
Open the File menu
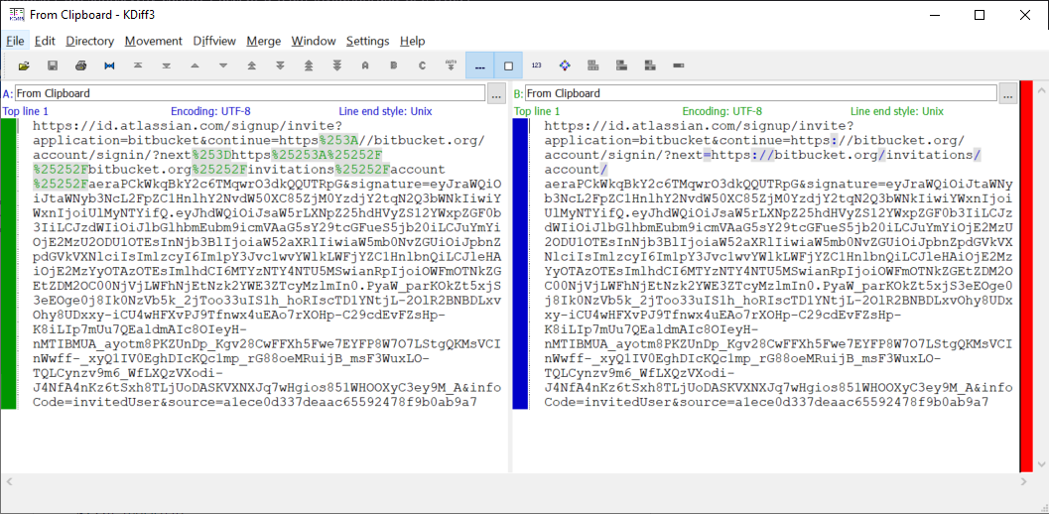pyautogui.click(x=15, y=41)
